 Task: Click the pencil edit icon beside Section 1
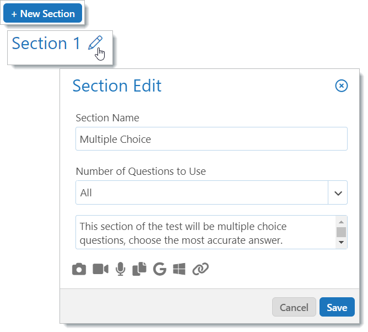95,43
